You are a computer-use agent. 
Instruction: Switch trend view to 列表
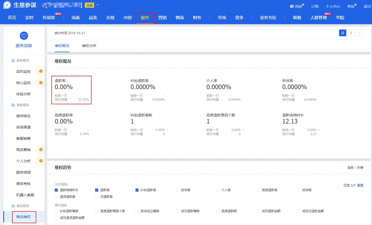point(360,168)
